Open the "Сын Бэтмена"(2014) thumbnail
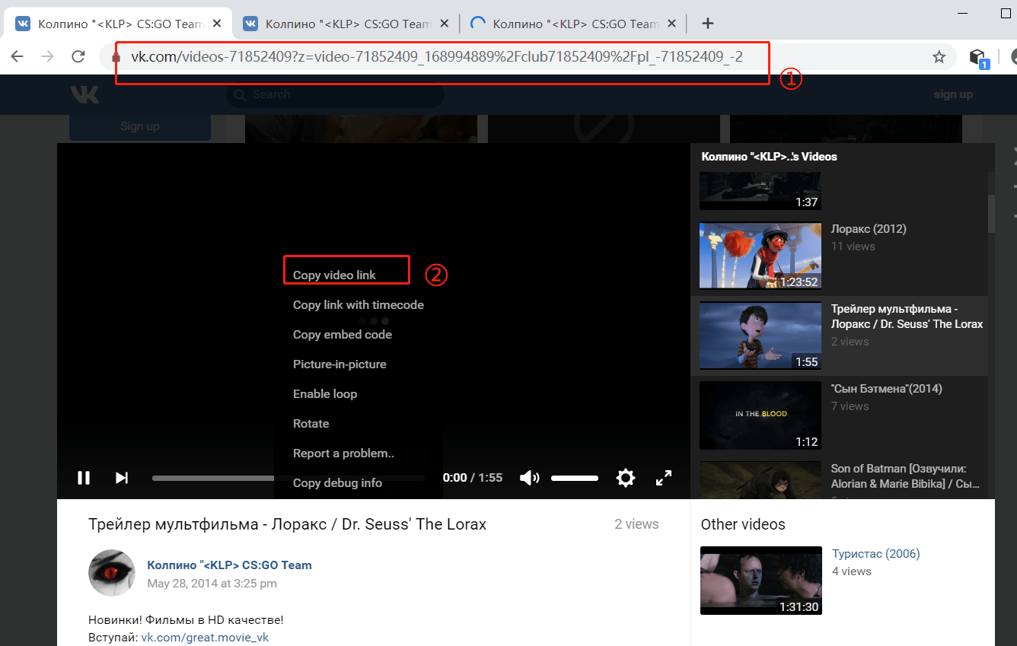1017x646 pixels. [760, 415]
